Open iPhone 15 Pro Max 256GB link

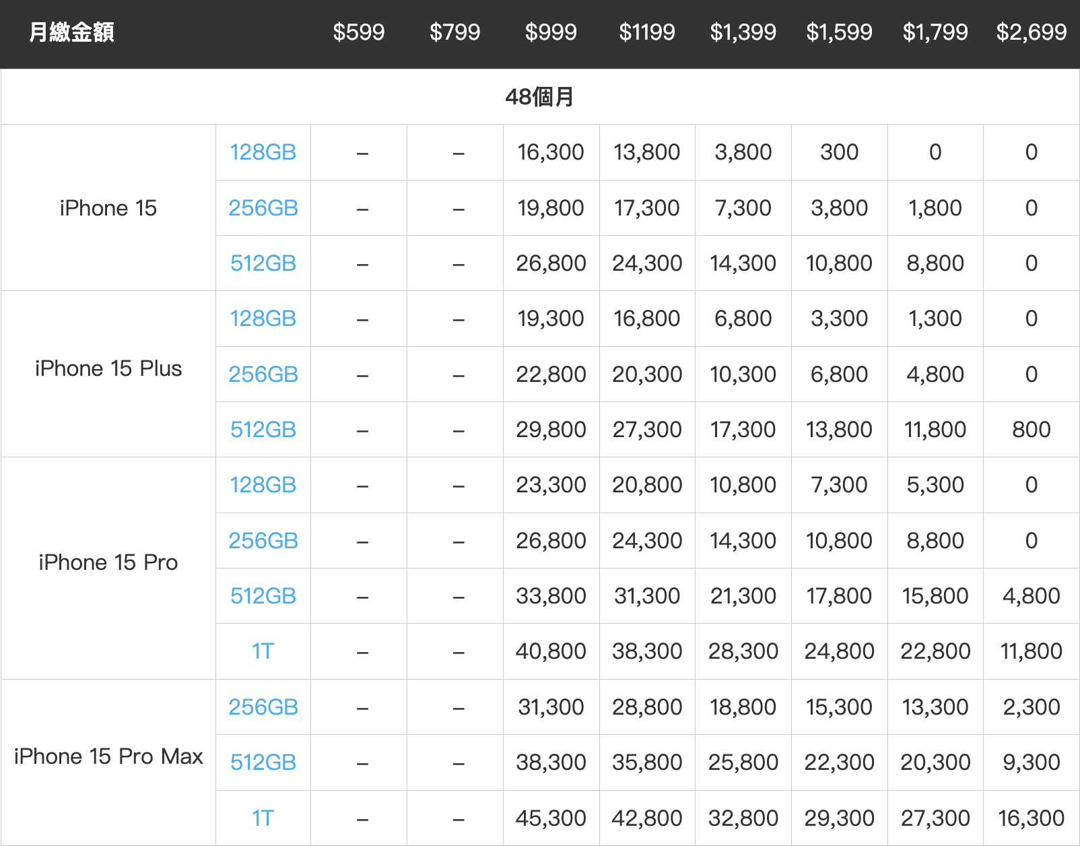coord(263,707)
